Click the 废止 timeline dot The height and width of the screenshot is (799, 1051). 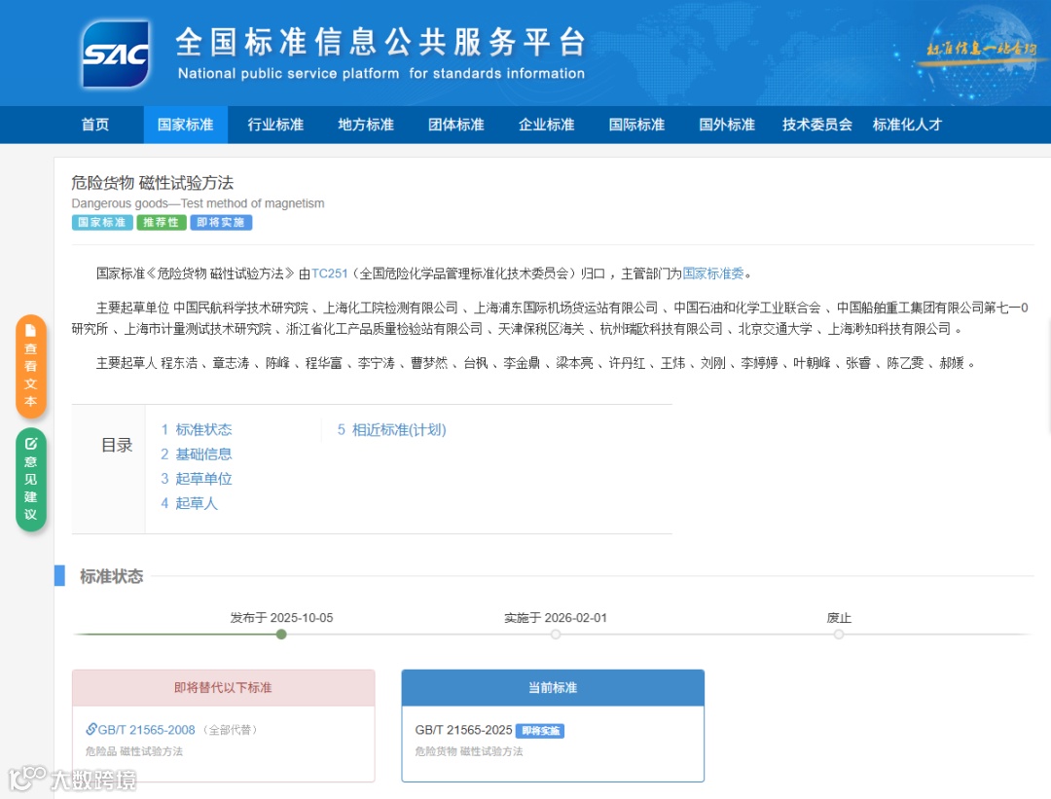click(x=839, y=635)
